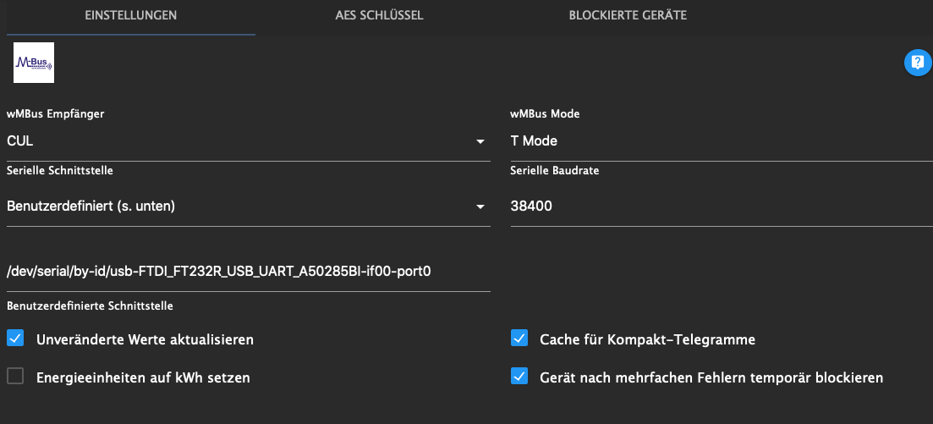Image resolution: width=933 pixels, height=424 pixels.
Task: Select the Einstellungen tab
Action: [130, 15]
